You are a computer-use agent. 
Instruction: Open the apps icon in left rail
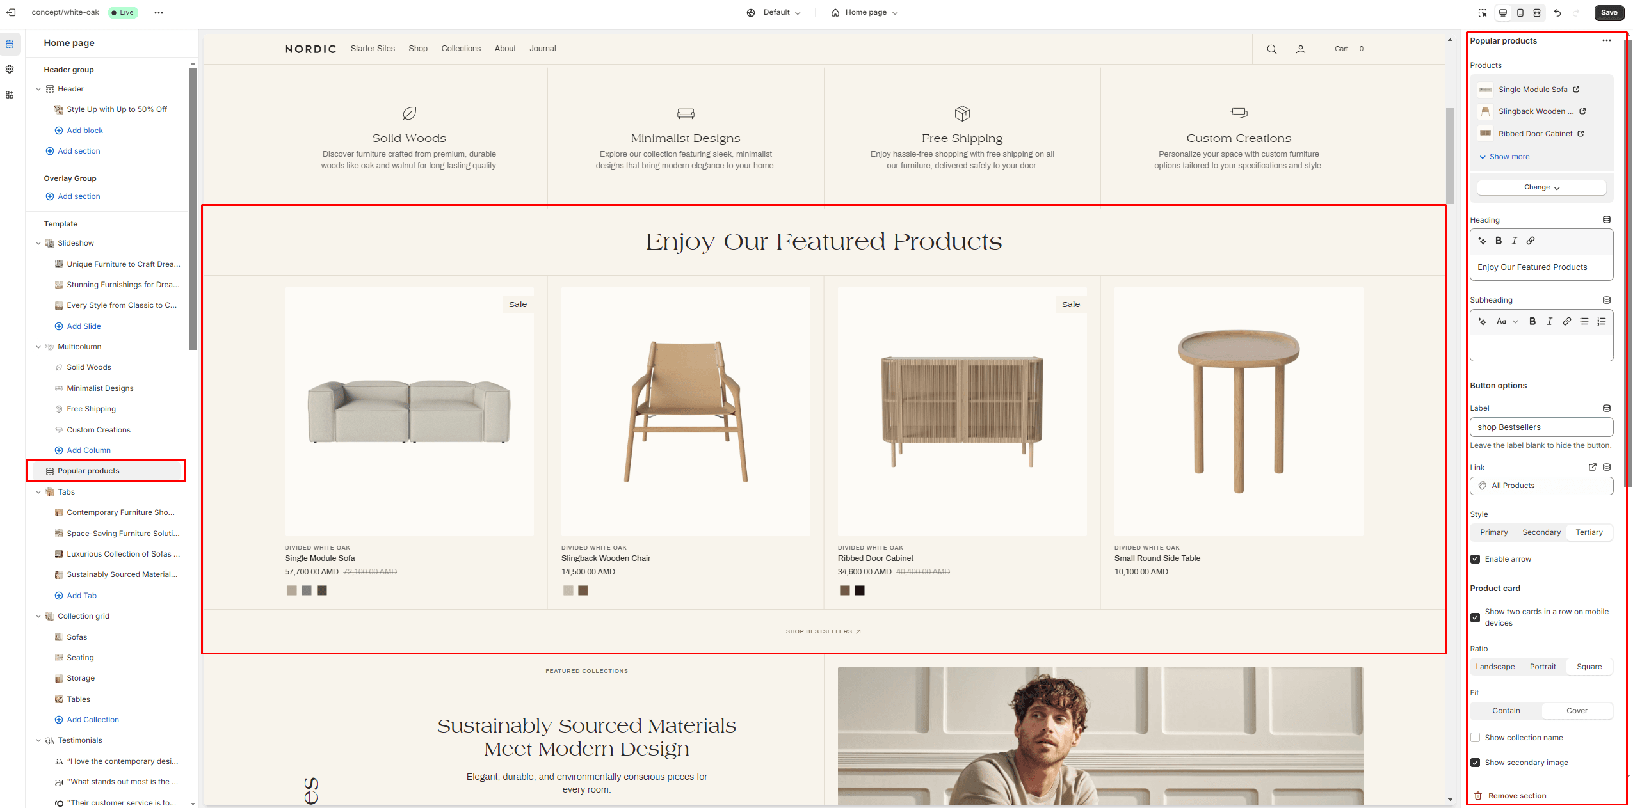coord(10,95)
